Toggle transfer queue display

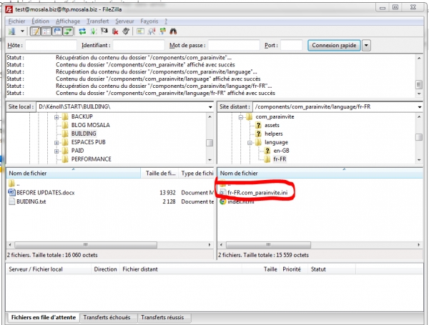68,31
